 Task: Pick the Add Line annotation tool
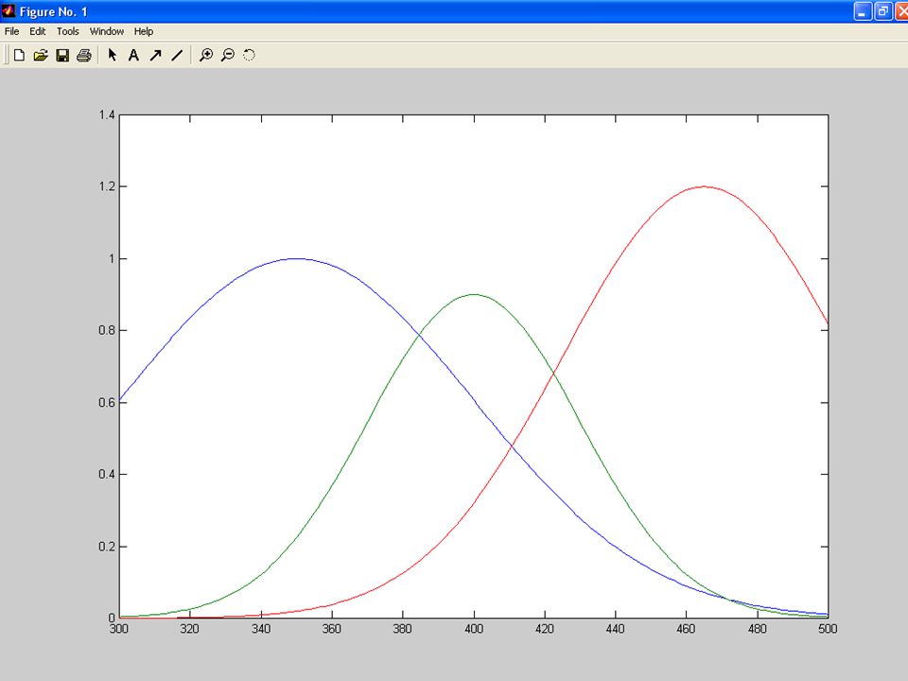[177, 55]
